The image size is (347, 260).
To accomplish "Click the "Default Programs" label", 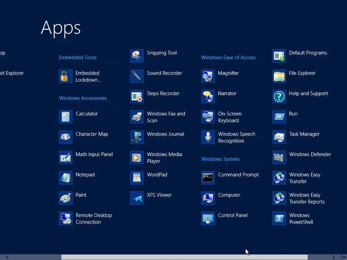I will click(308, 53).
